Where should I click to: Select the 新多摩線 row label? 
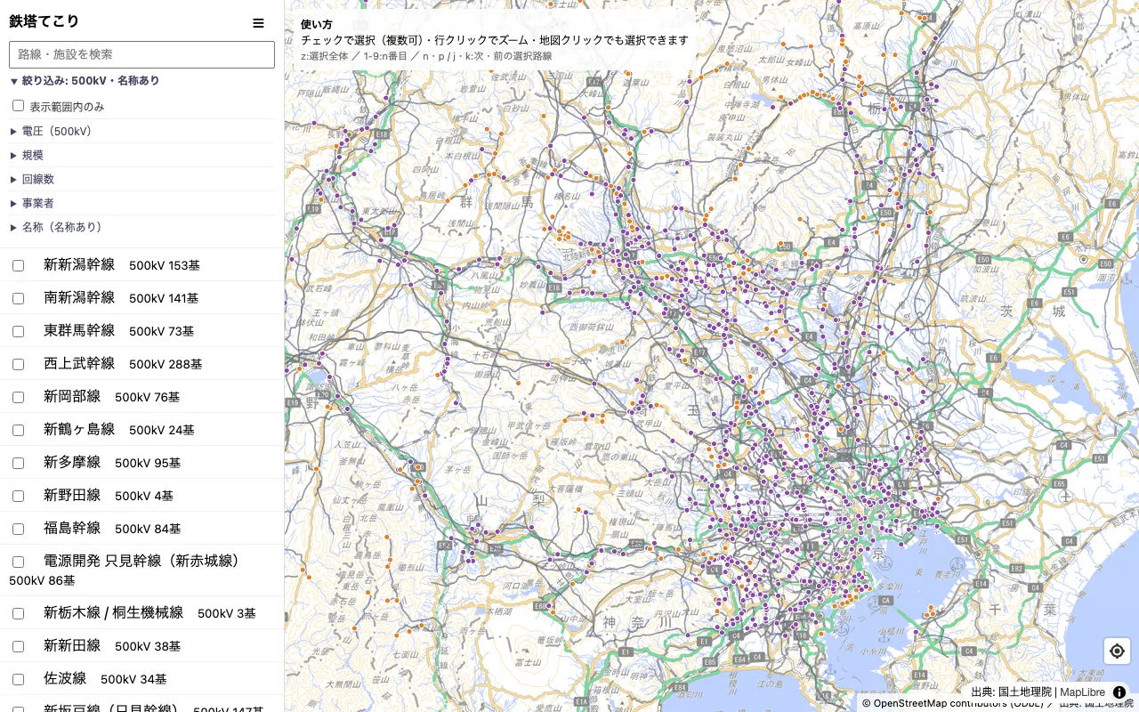(x=72, y=462)
